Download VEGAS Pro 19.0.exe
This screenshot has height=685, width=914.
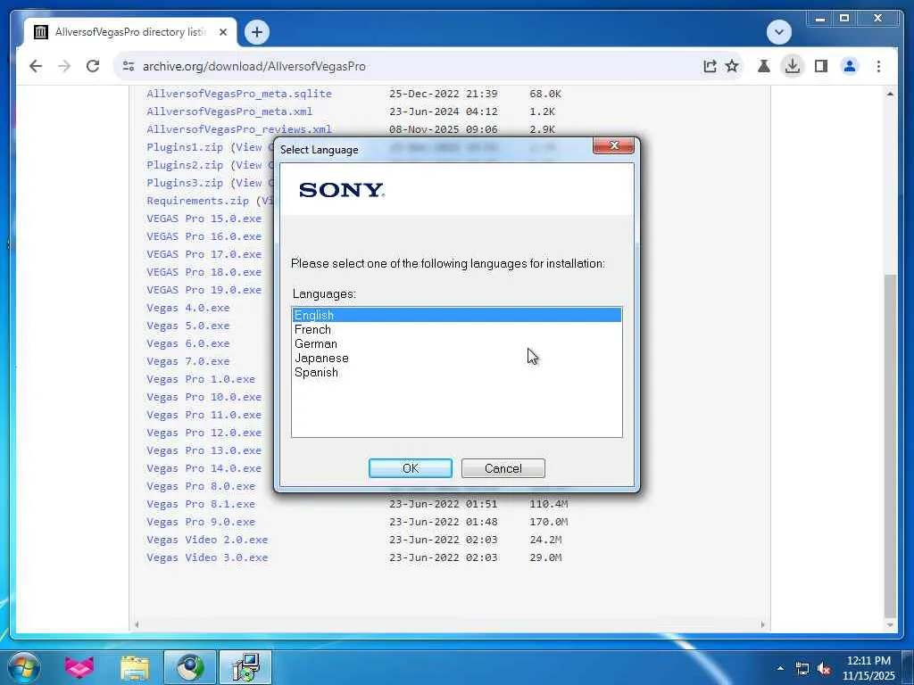(204, 290)
